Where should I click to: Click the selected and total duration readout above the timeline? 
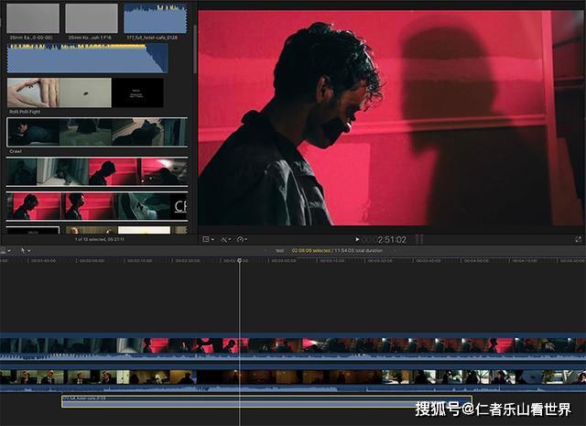coord(337,251)
